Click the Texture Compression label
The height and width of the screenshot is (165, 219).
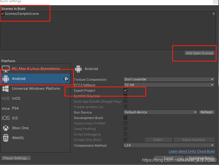click(90, 80)
